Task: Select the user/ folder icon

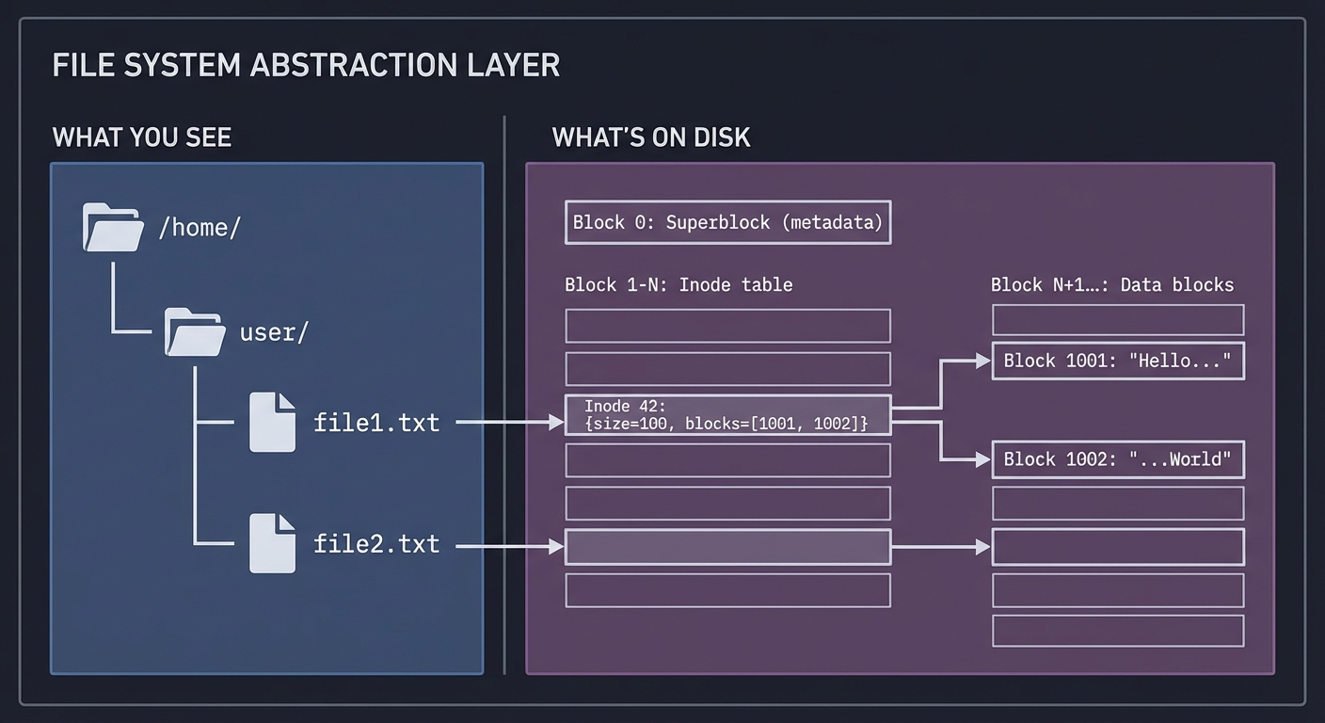Action: click(x=194, y=331)
